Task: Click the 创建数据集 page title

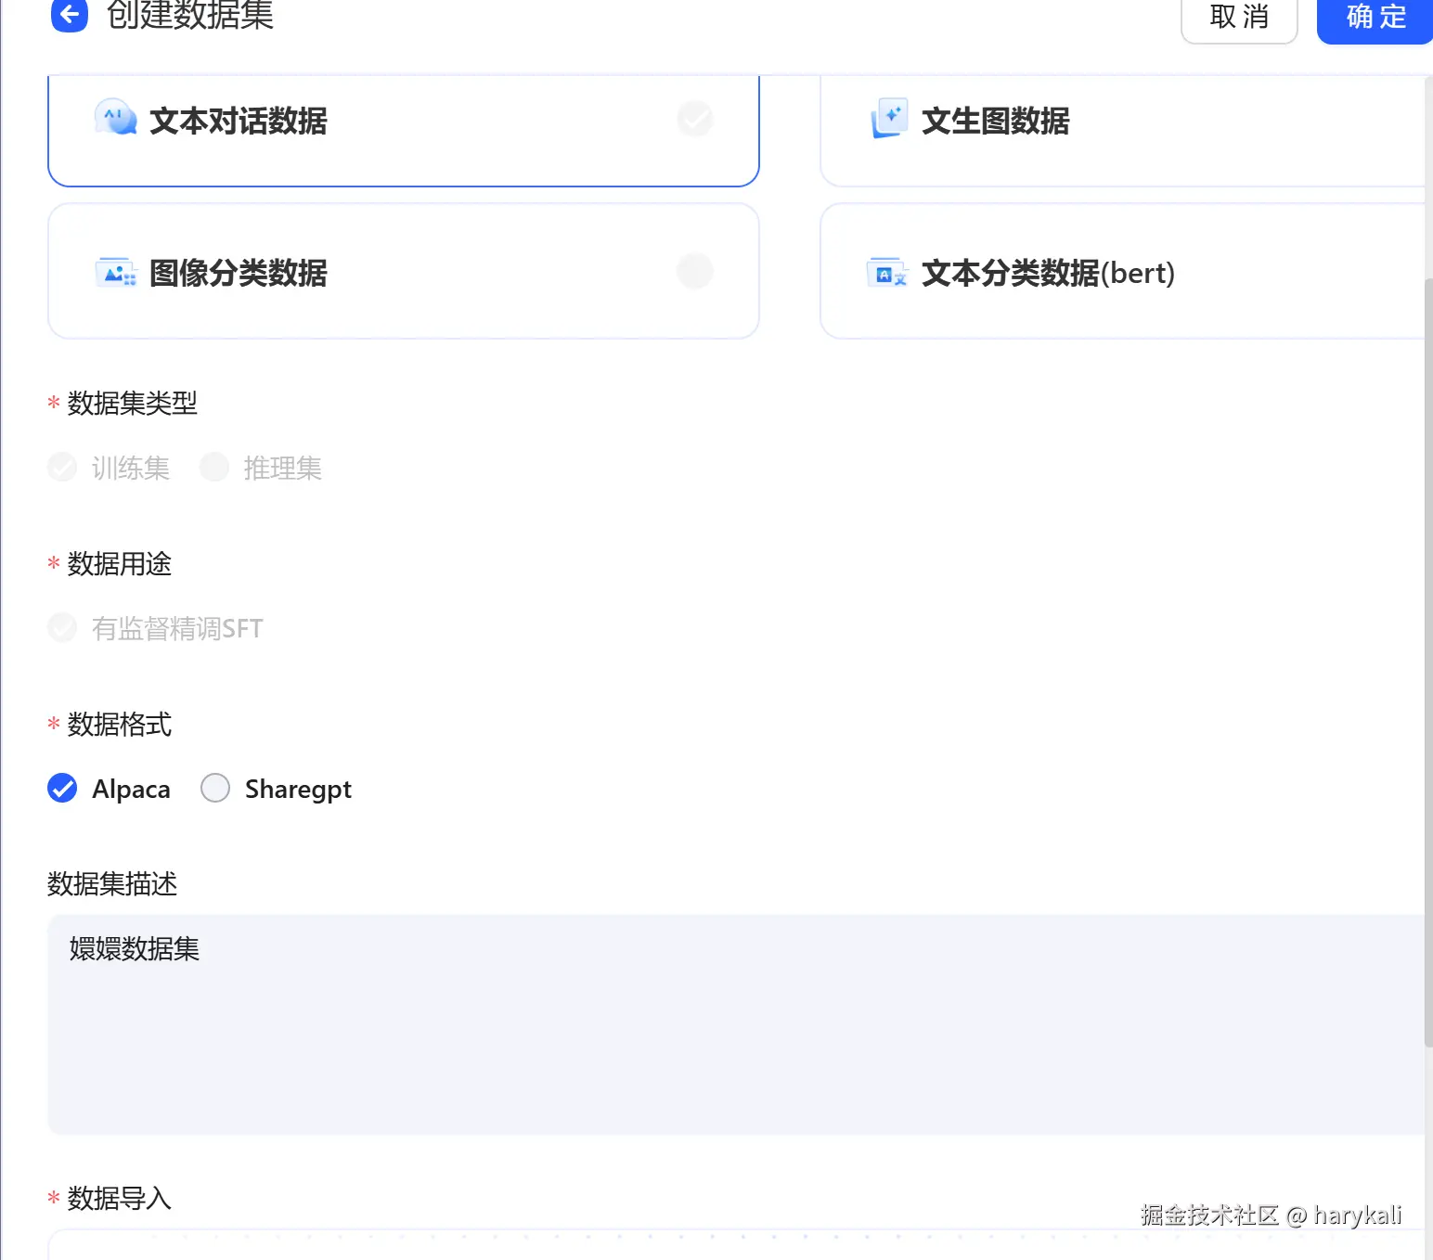Action: (190, 15)
